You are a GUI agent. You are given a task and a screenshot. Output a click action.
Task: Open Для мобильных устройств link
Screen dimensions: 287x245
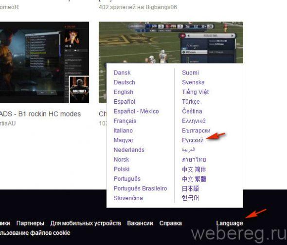pyautogui.click(x=86, y=223)
